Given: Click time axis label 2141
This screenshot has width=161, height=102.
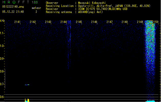Looking at the screenshot, I should [17, 22].
